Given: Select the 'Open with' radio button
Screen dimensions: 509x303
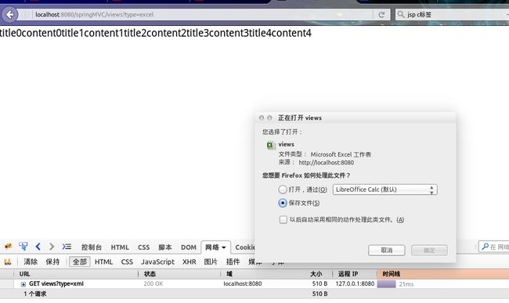Looking at the screenshot, I should click(283, 189).
